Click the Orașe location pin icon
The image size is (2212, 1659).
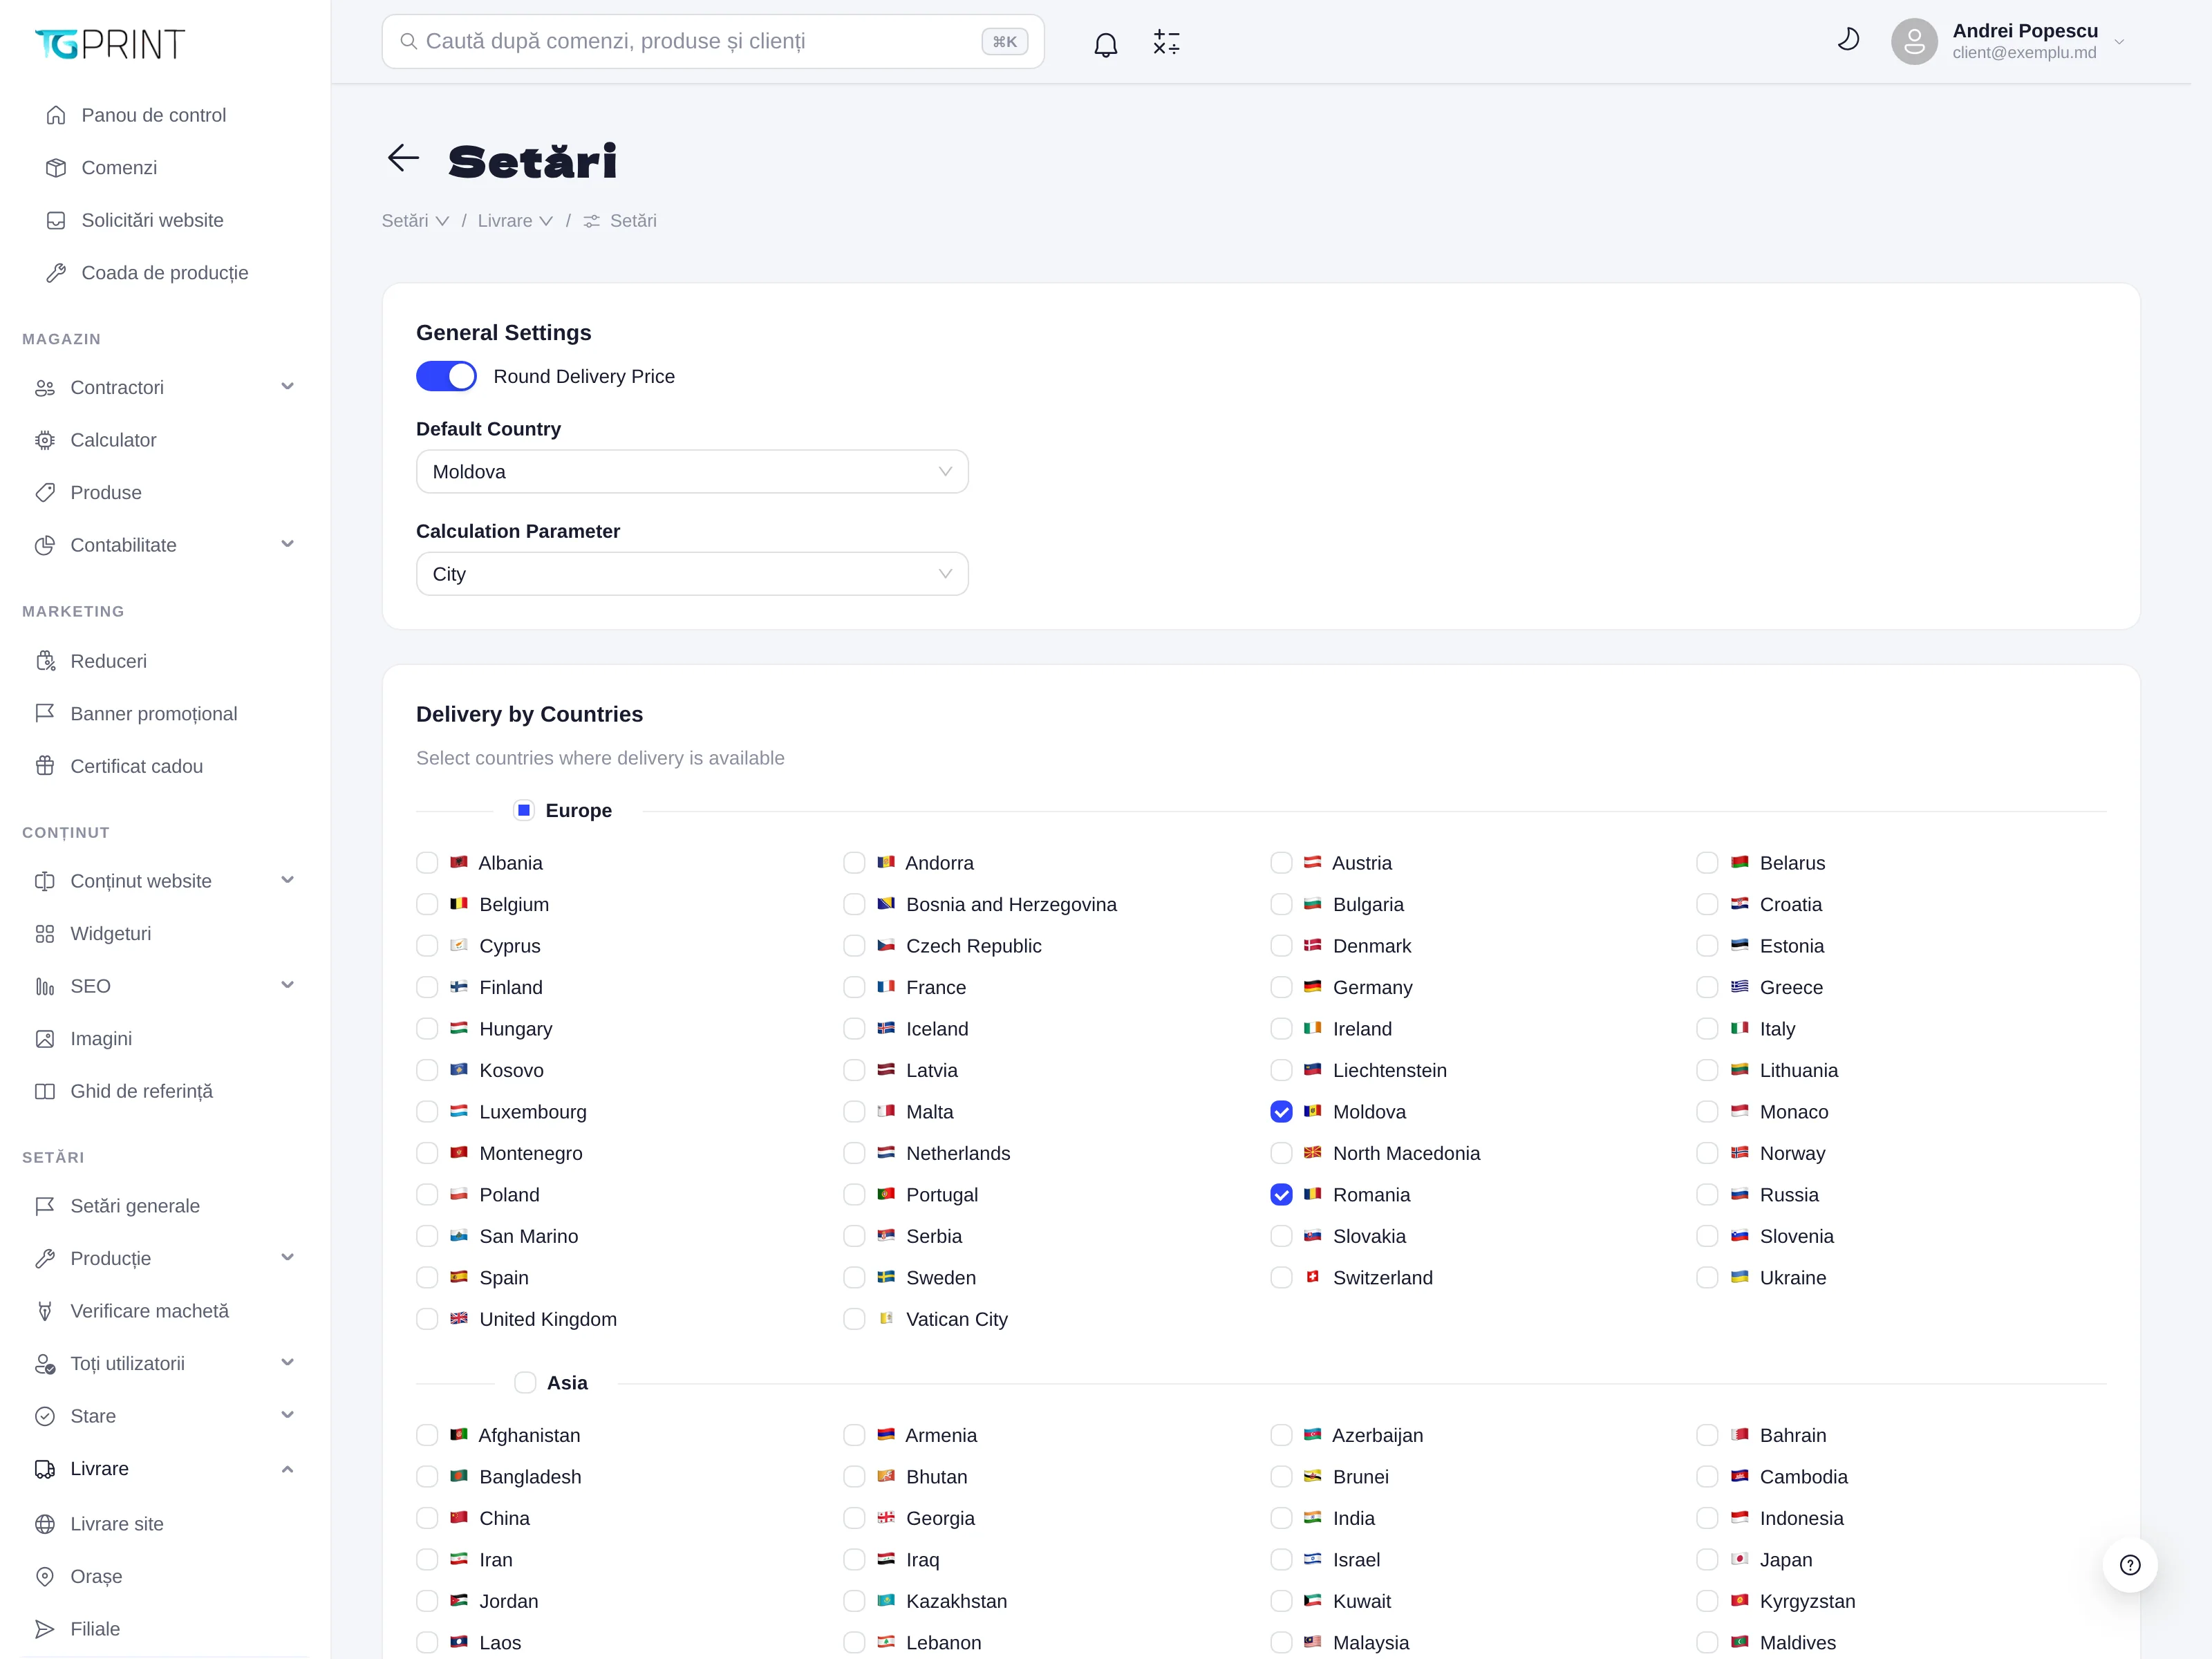[45, 1577]
